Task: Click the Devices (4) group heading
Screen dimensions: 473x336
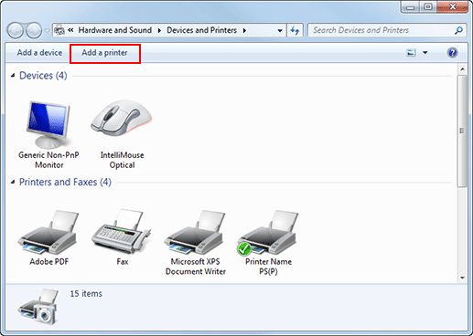Action: (43, 76)
